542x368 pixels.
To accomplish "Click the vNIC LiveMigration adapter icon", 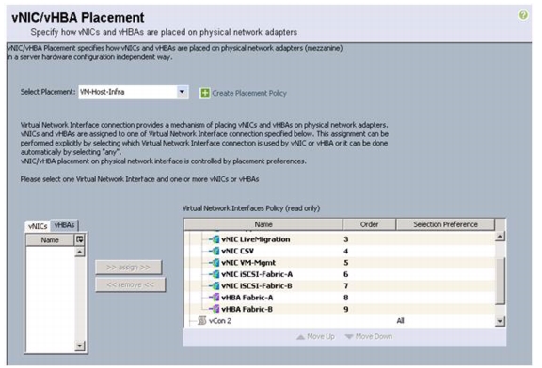I will click(216, 239).
